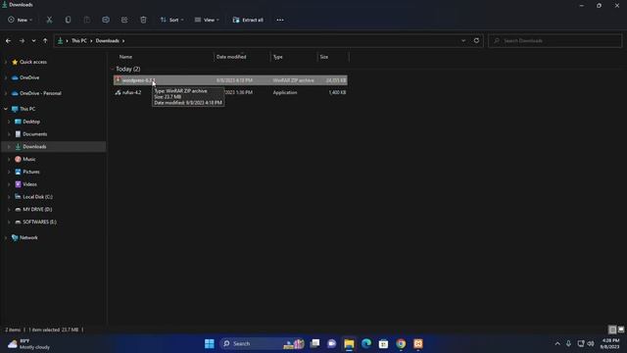Viewport: 627px width, 353px height.
Task: Expand the Local Disk (C:) chevron
Action: click(9, 197)
